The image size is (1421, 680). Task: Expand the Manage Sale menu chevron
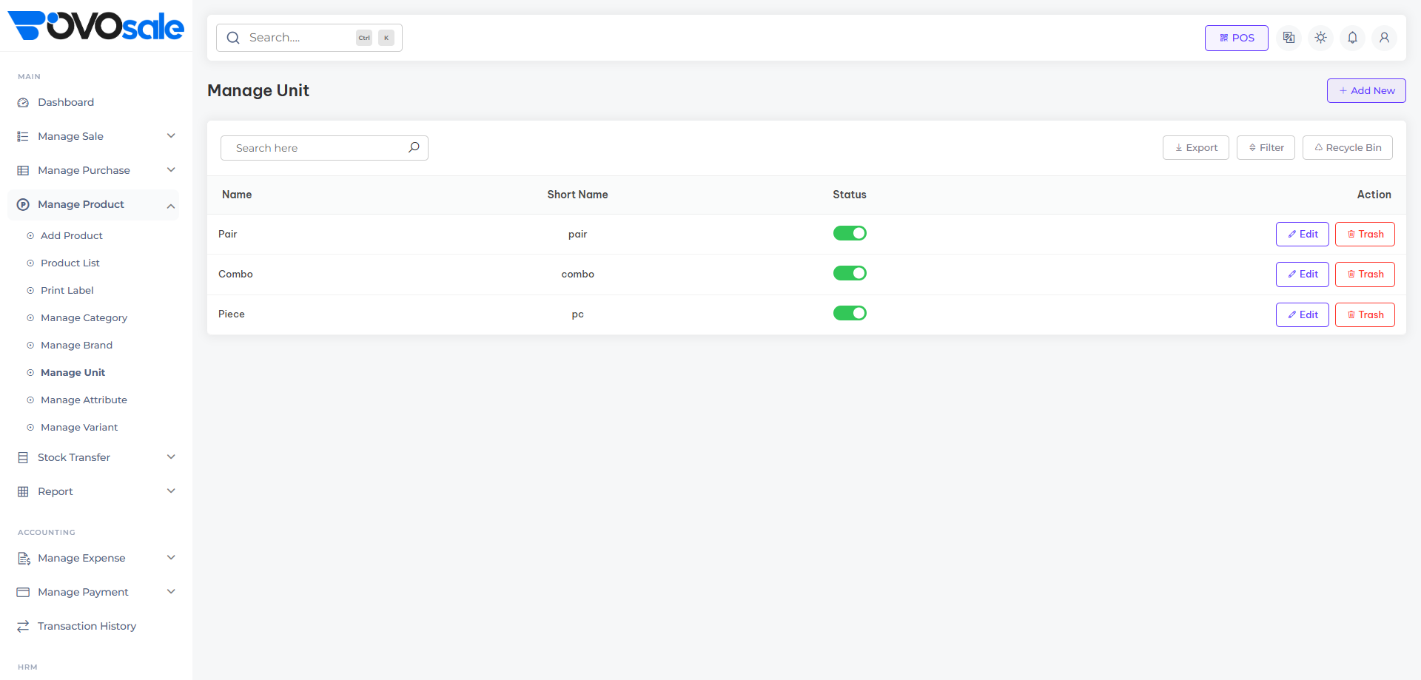(x=171, y=136)
